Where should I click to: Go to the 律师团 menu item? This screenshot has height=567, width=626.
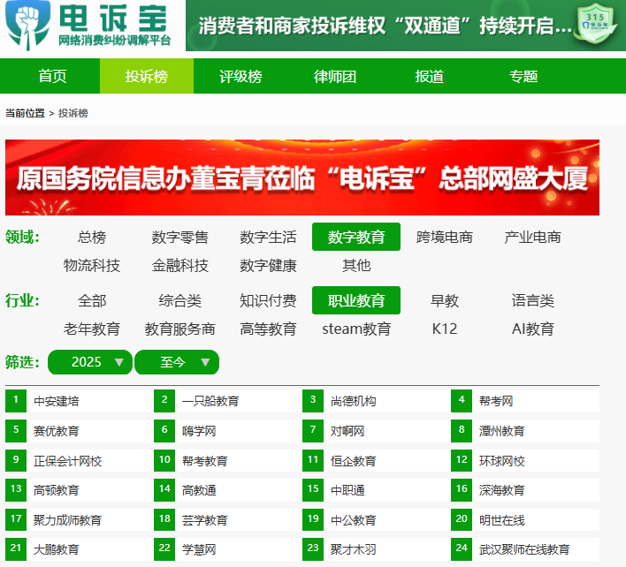pos(335,76)
